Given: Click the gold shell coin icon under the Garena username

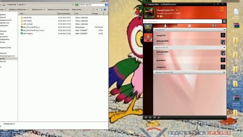Looking at the screenshot, I should [x=161, y=16].
